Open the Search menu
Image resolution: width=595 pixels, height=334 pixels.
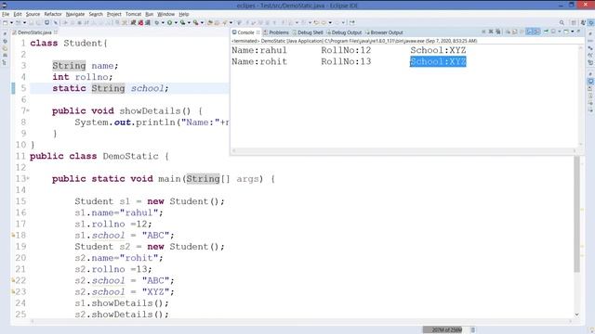96,14
